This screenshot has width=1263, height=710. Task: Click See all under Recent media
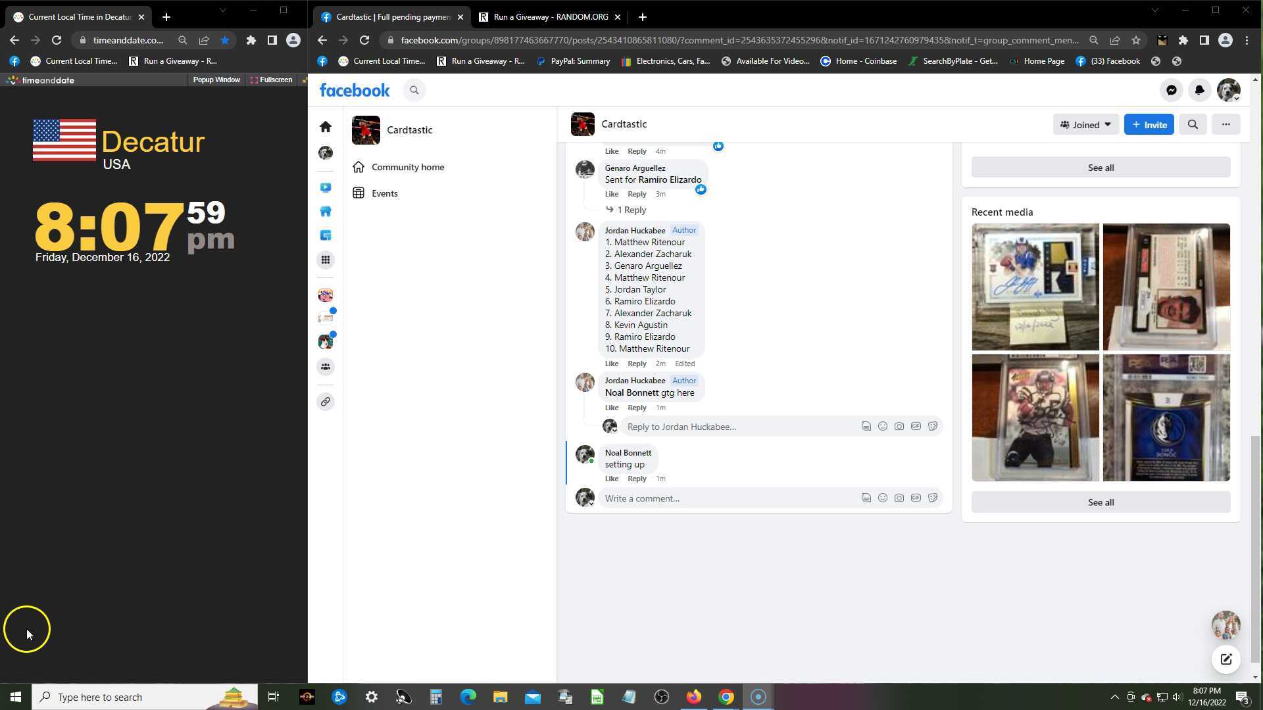[x=1101, y=502]
